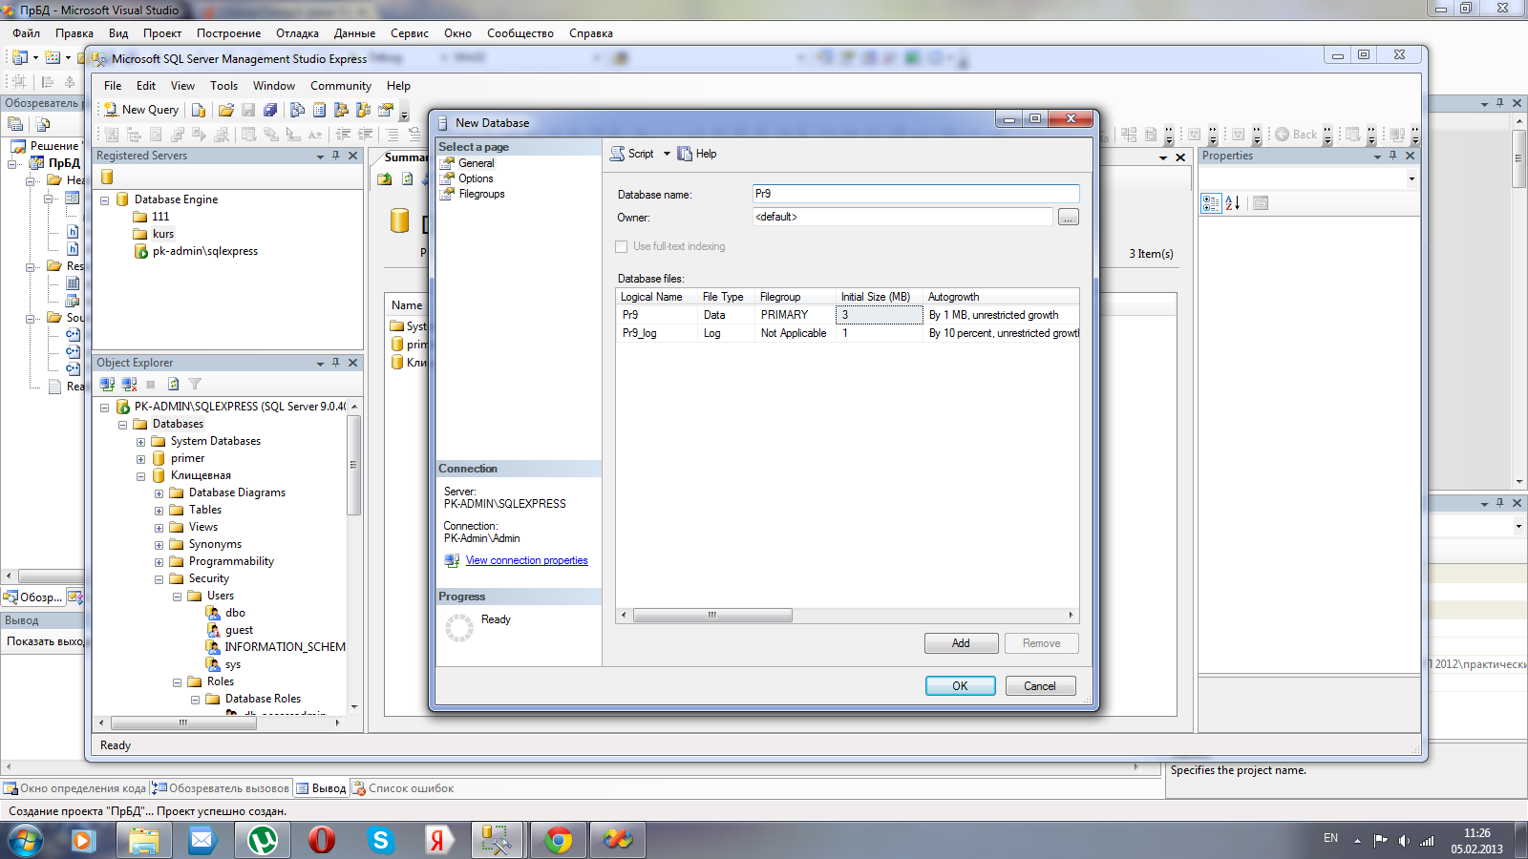Click the Alphabetical sort icon in Properties panel

(x=1233, y=203)
